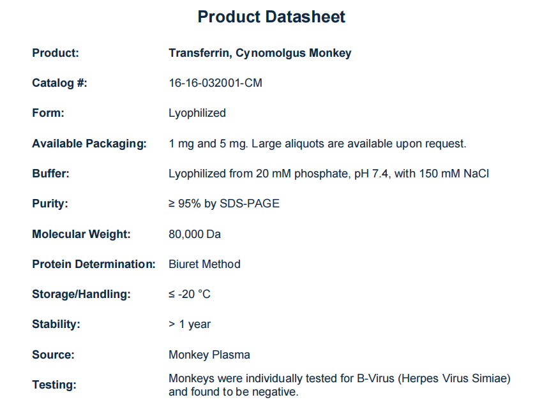Click the Protein Determination label
Screen dimensions: 542x409
(94, 264)
